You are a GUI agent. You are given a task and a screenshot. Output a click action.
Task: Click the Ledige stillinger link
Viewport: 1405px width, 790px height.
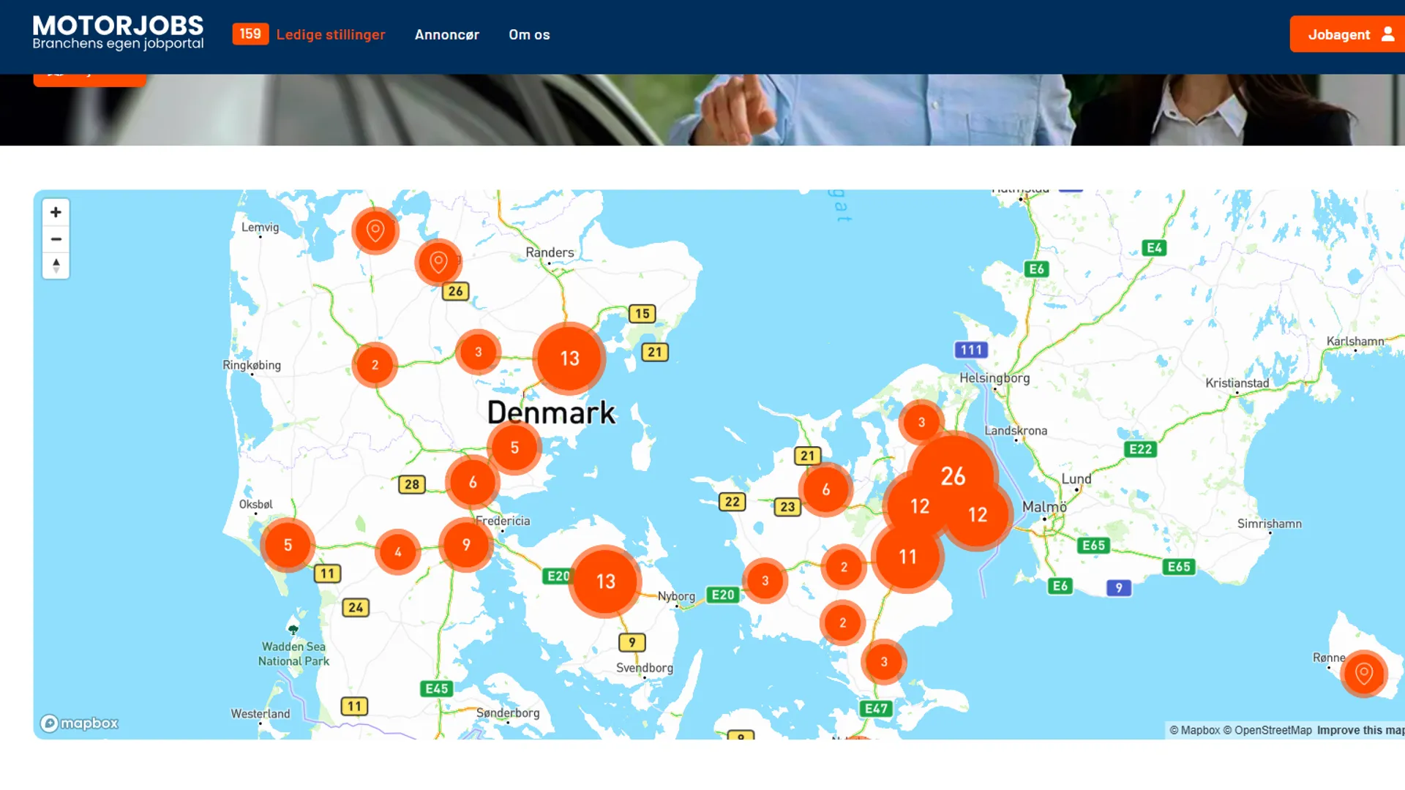tap(331, 34)
